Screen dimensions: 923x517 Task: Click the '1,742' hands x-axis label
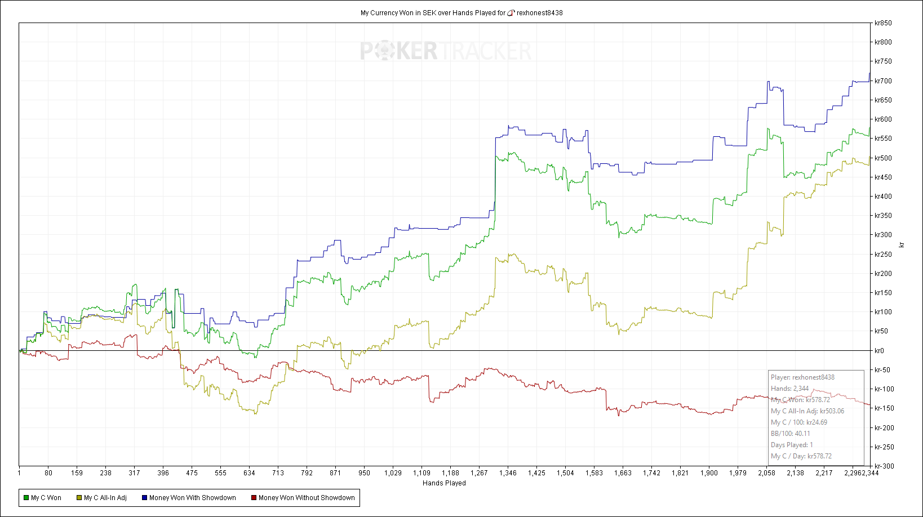click(651, 473)
